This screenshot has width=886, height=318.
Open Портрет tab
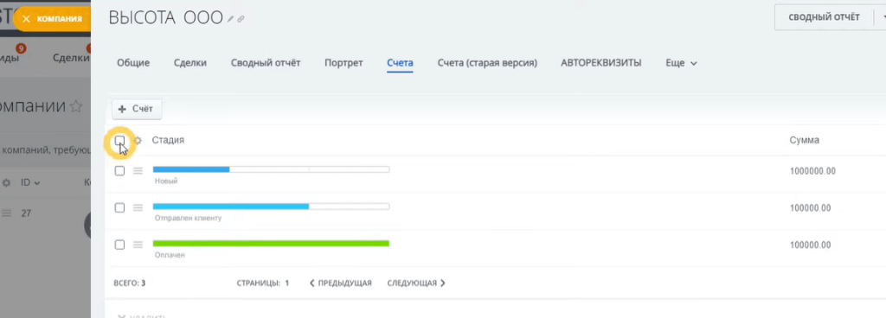tap(343, 63)
